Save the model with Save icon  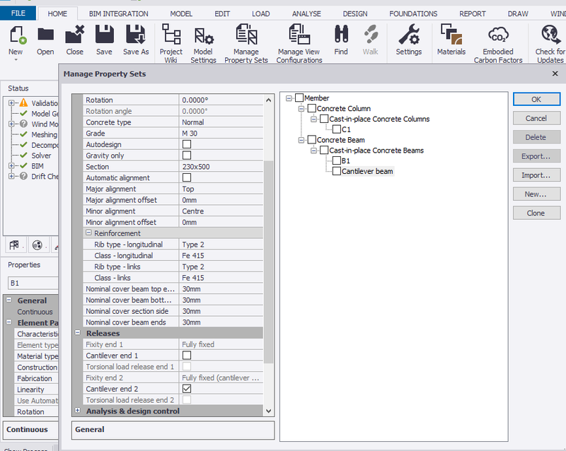point(104,34)
